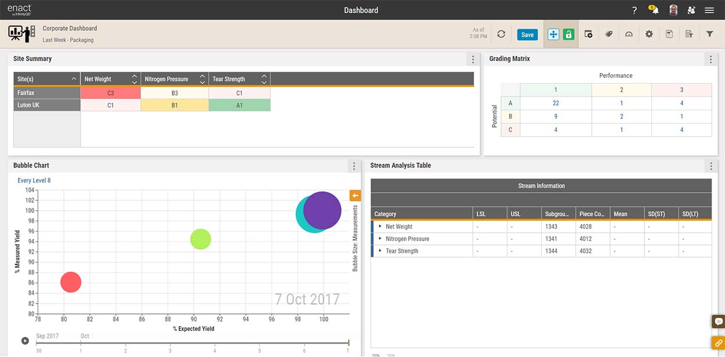Click the LSL column header

tap(489, 214)
